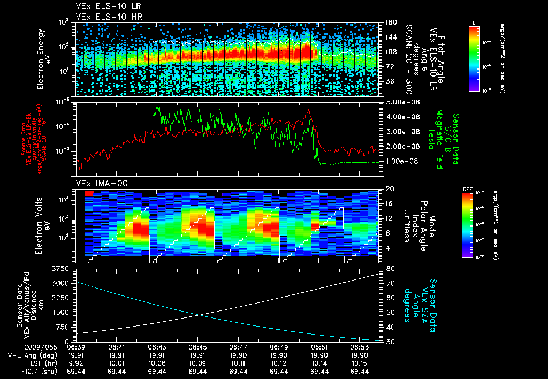Click the SZA axis tick '50'
Screen dimensions: 548x379
click(391, 313)
